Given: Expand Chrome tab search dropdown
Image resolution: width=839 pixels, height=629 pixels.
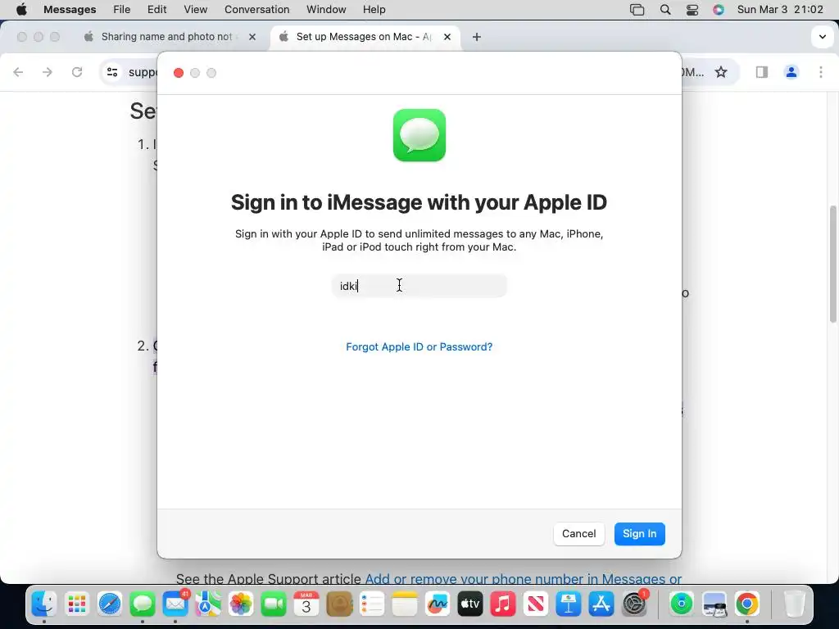Looking at the screenshot, I should (x=822, y=37).
